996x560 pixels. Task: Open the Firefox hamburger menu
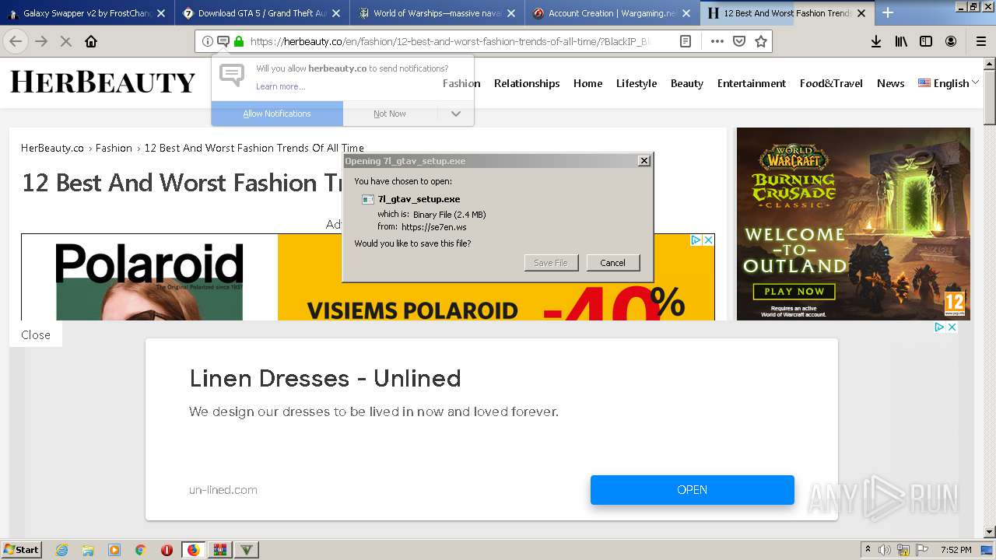981,41
